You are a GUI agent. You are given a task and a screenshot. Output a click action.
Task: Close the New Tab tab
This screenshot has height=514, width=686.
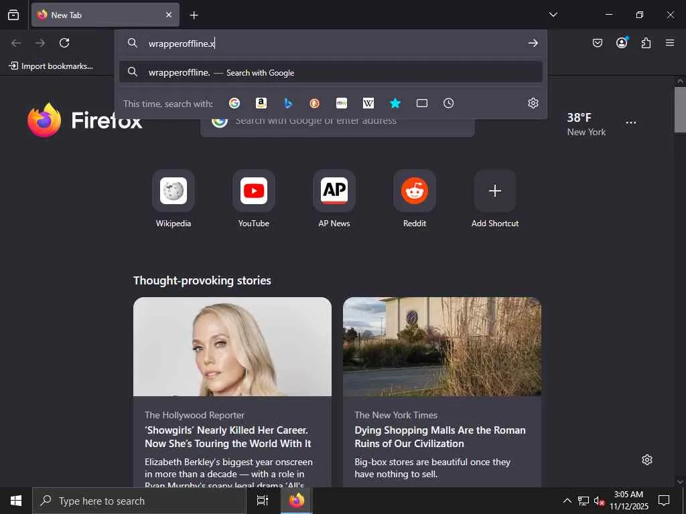(168, 15)
